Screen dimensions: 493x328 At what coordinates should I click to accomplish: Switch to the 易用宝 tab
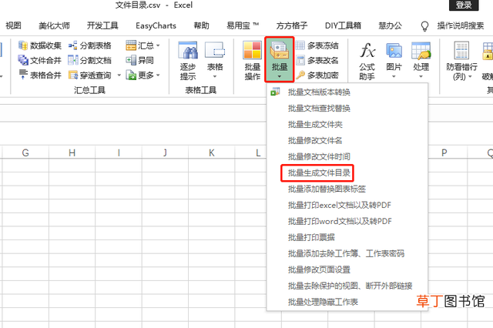[243, 25]
